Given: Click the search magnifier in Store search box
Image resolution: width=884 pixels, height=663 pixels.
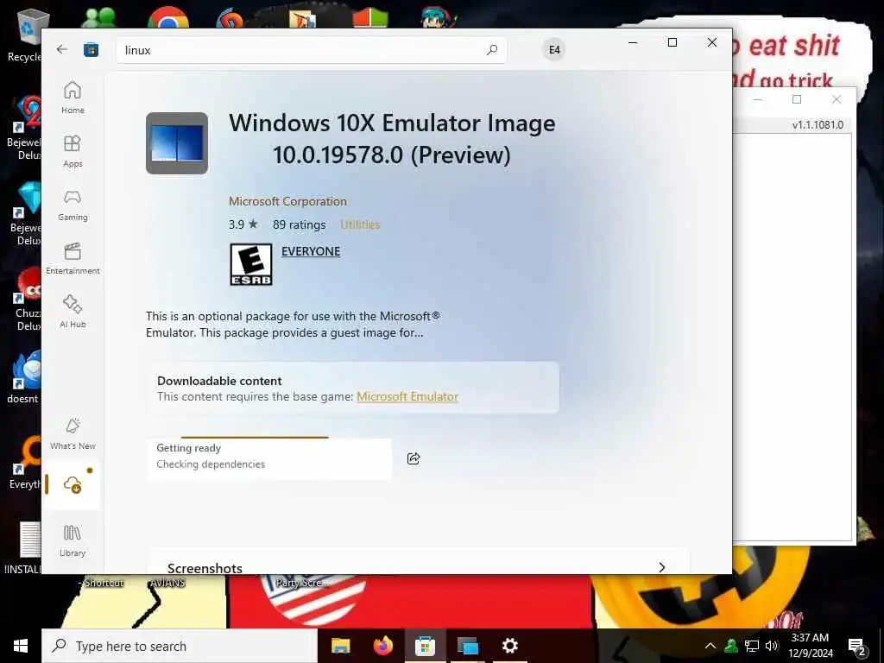Looking at the screenshot, I should (492, 49).
